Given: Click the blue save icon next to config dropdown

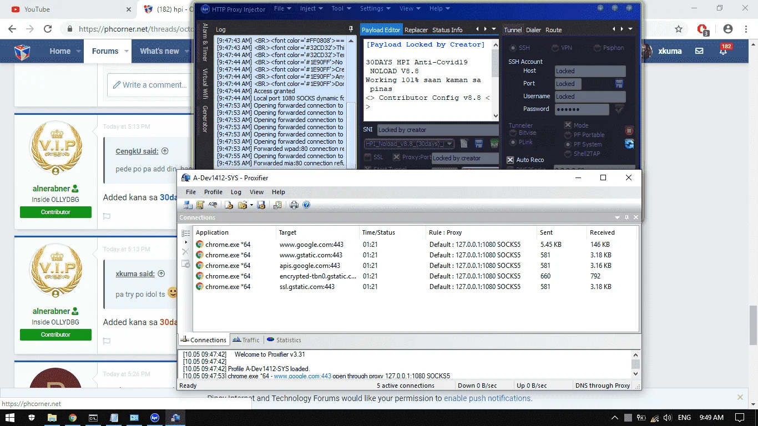Looking at the screenshot, I should tap(478, 144).
